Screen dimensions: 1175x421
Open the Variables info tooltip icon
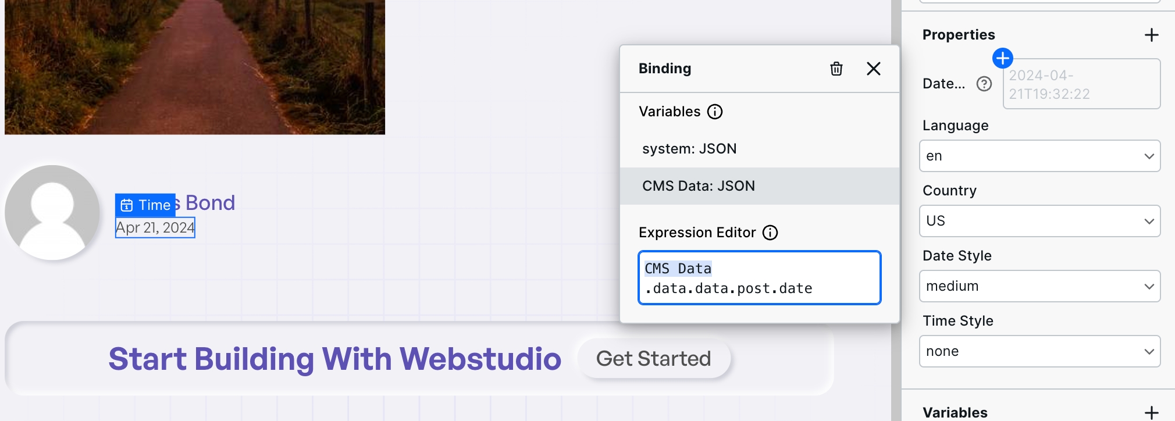point(714,112)
